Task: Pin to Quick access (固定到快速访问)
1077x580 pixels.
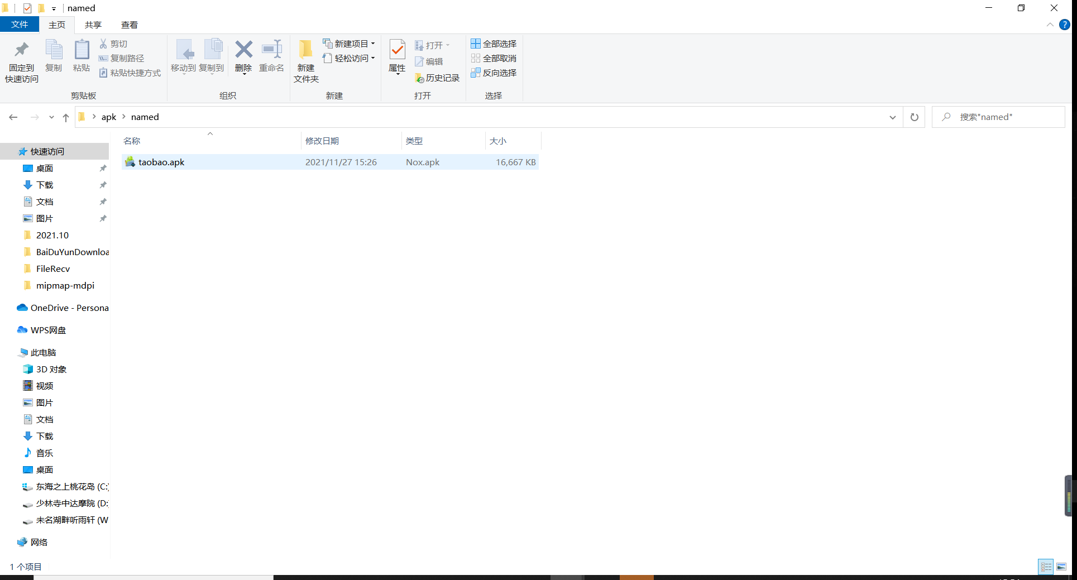Action: [22, 62]
